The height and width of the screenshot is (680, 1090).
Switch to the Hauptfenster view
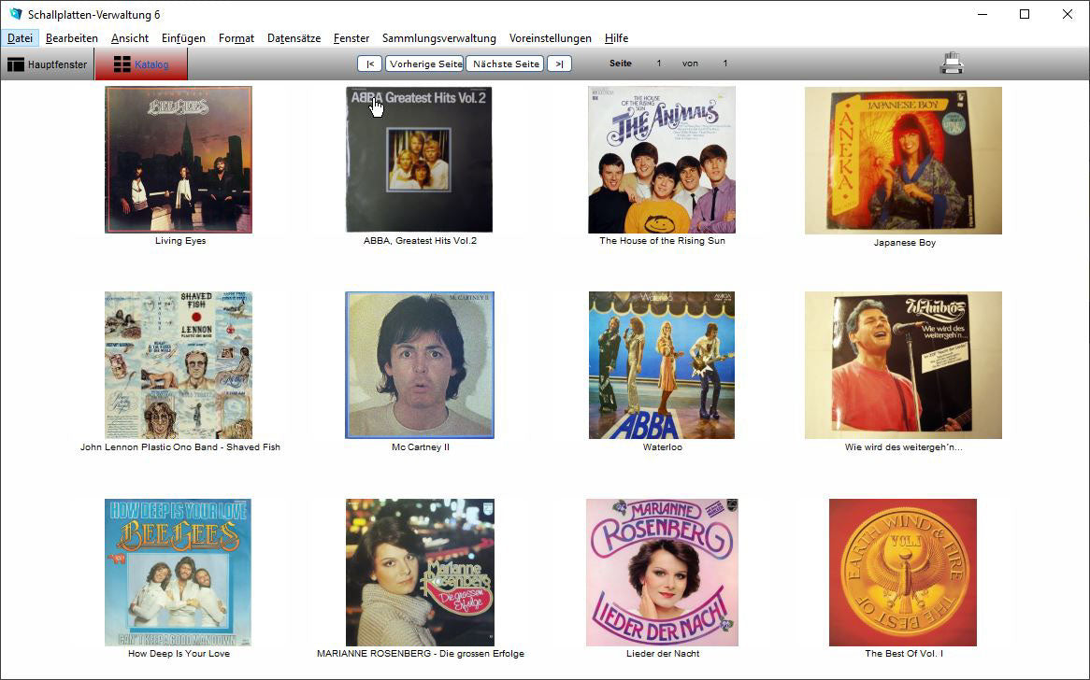[48, 64]
